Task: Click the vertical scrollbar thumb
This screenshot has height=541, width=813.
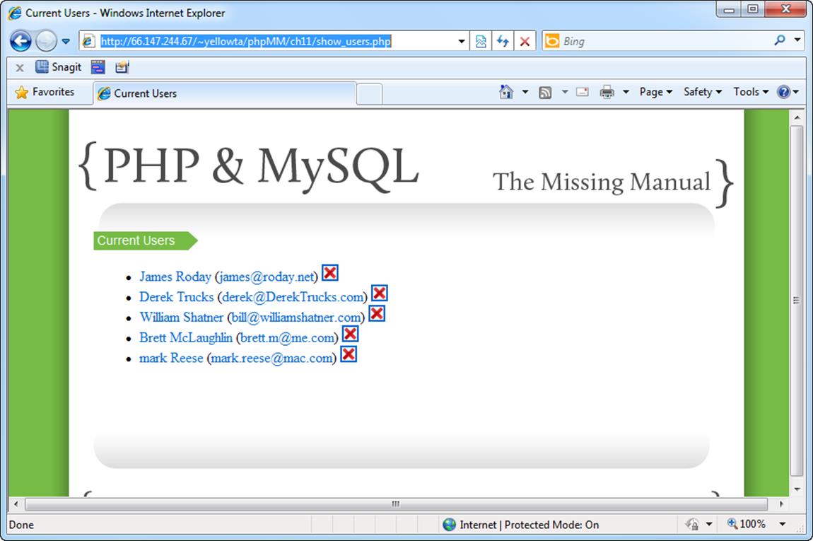Action: [x=797, y=301]
